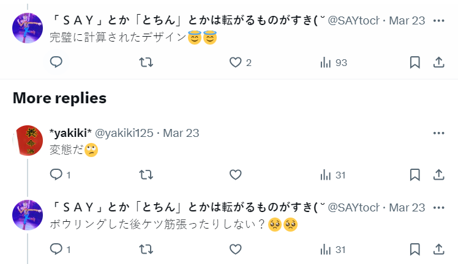Open more options on yakiki's tweet
Viewport: 458px width, 264px height.
438,133
